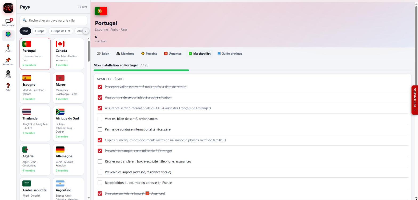This screenshot has width=418, height=200.
Task: Select the Canada country card
Action: click(x=68, y=54)
